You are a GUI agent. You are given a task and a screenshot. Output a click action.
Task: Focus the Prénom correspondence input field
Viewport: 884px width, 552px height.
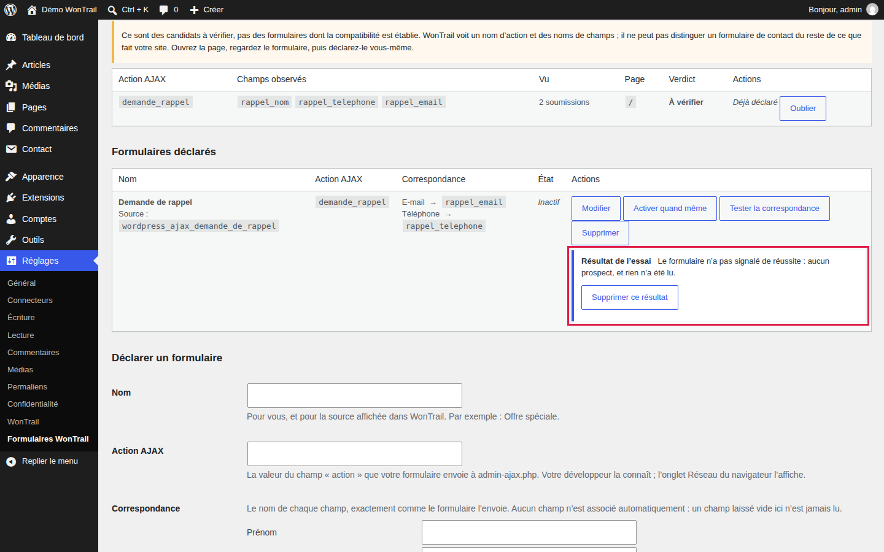point(529,532)
